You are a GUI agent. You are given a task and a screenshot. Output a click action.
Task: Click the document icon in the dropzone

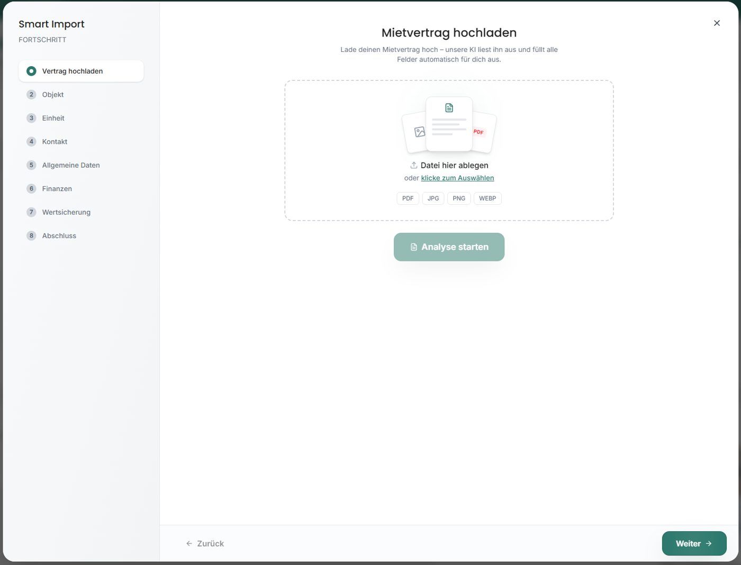pyautogui.click(x=449, y=108)
